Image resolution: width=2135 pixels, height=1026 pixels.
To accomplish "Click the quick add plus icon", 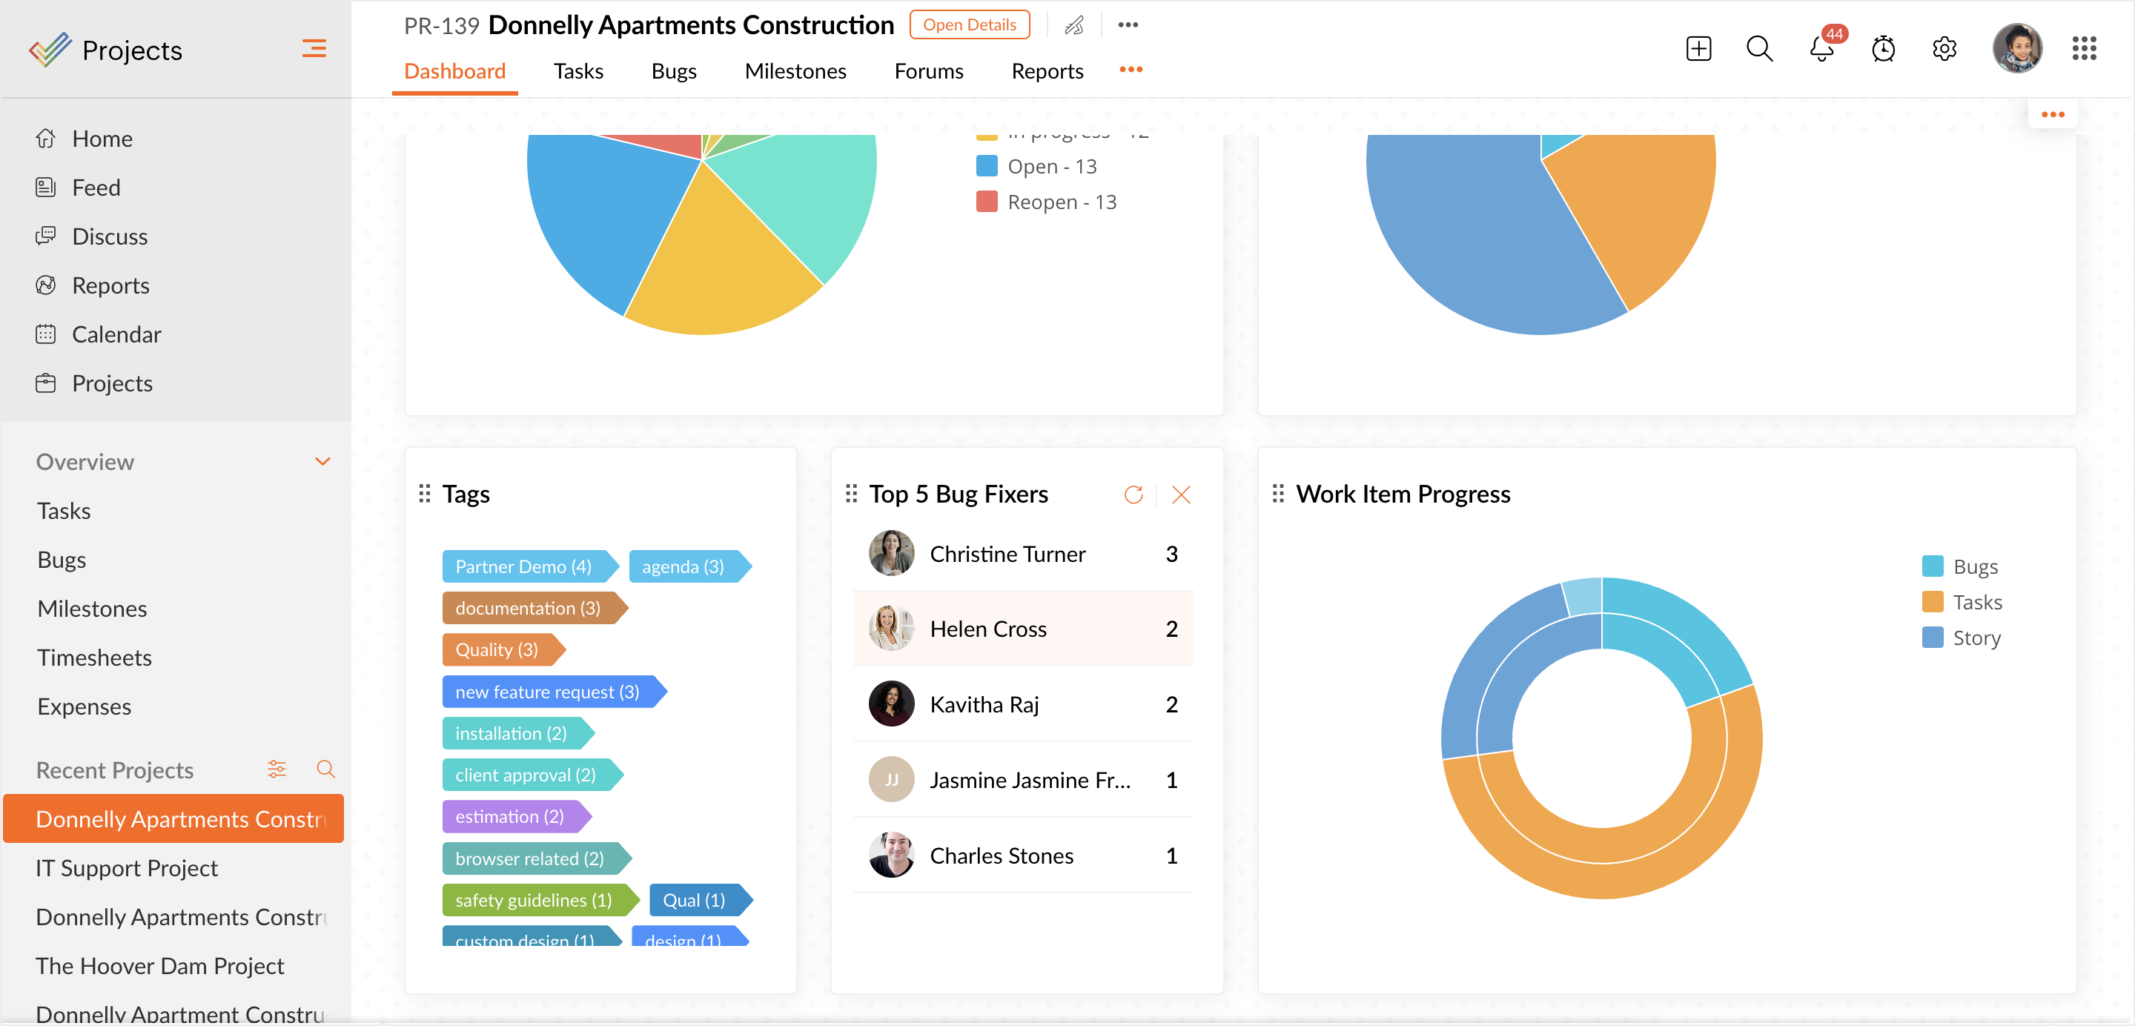I will click(1698, 49).
